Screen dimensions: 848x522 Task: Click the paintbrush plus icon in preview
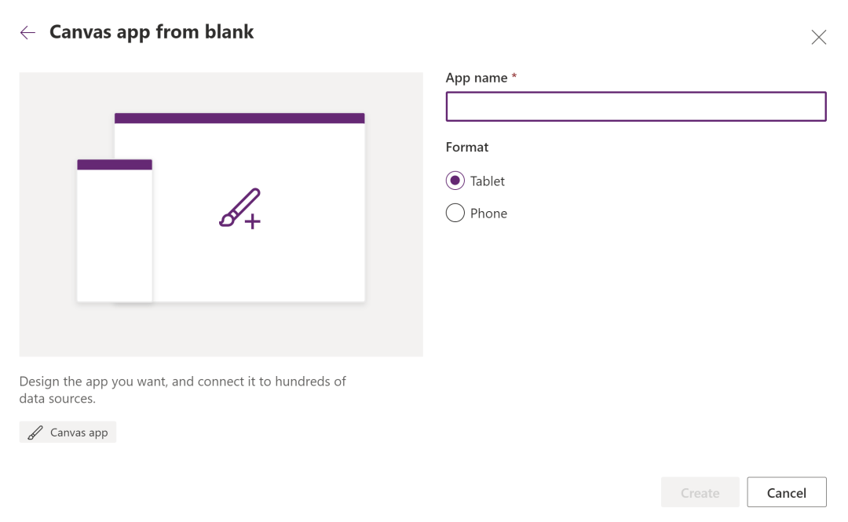point(239,209)
